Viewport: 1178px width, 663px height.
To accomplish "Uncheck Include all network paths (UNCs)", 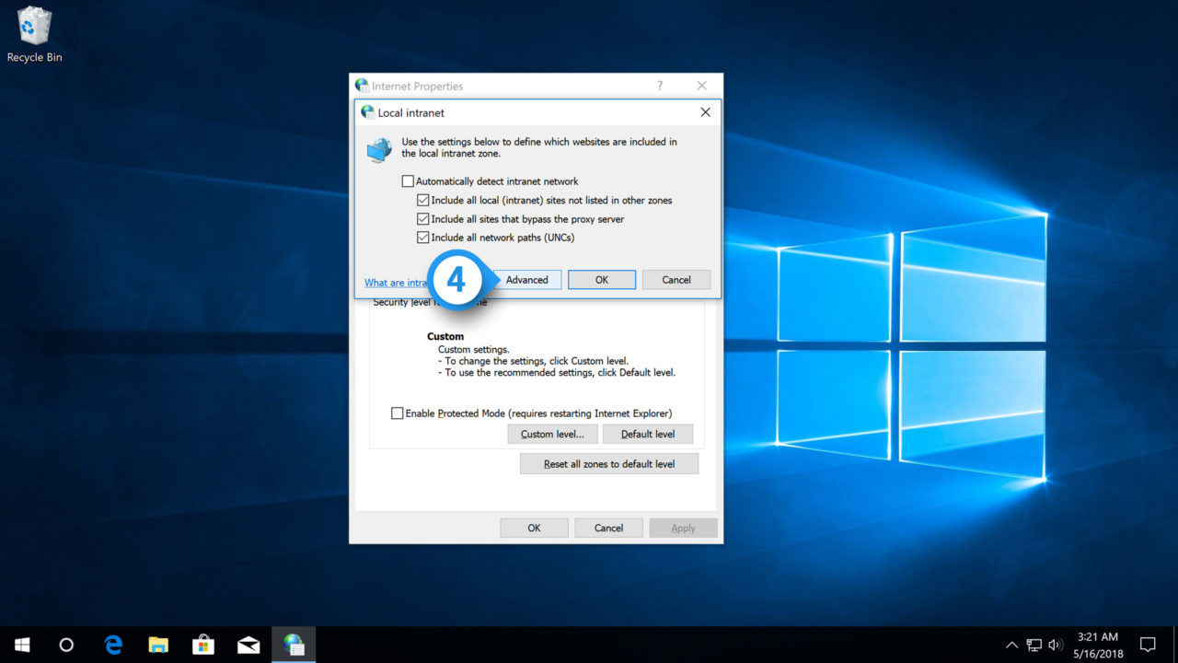I will coord(422,237).
